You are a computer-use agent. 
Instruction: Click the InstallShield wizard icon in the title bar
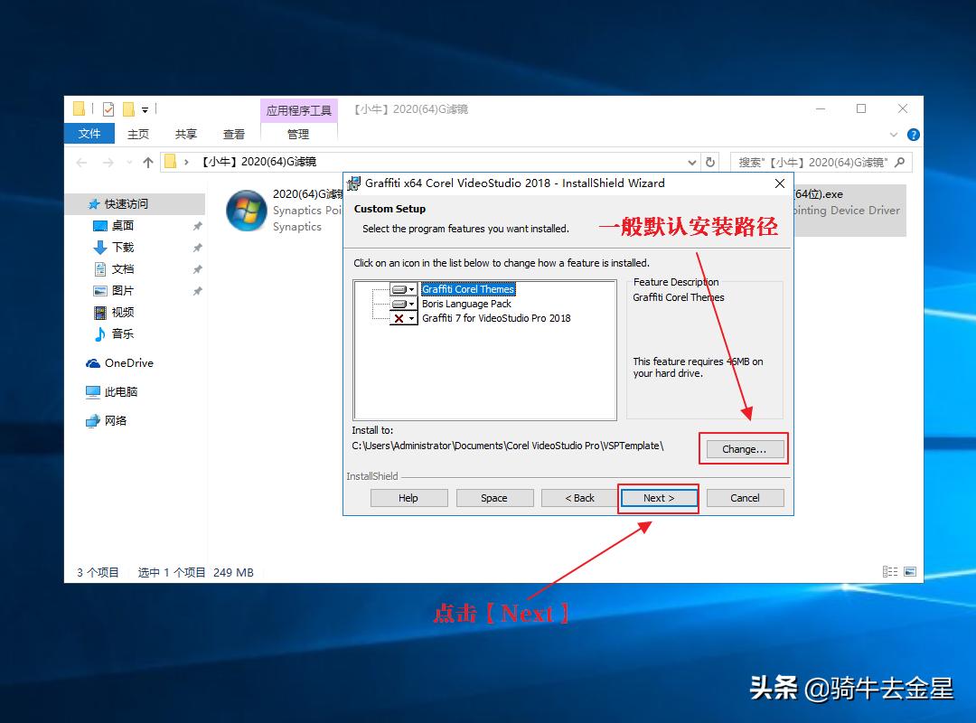point(354,183)
